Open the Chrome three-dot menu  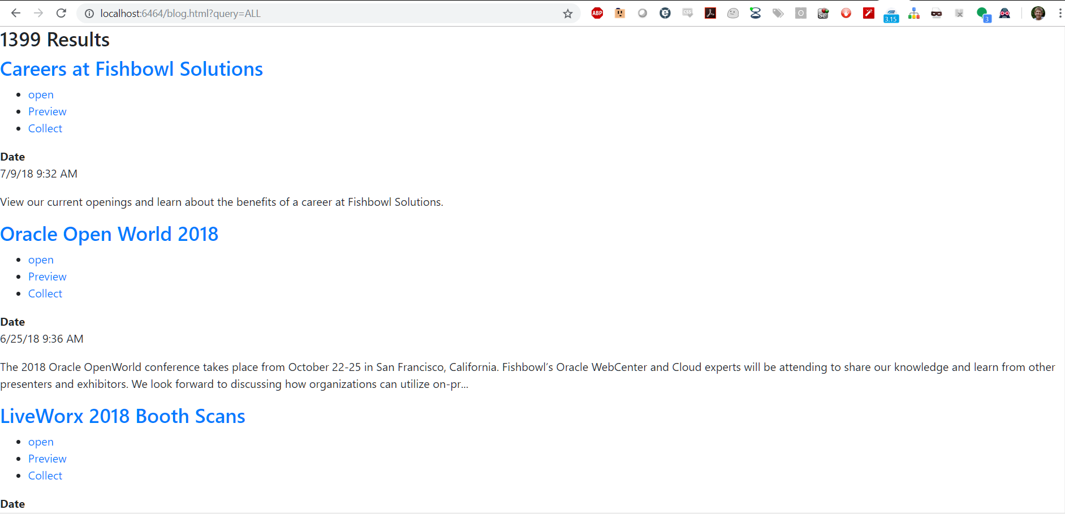click(1060, 13)
